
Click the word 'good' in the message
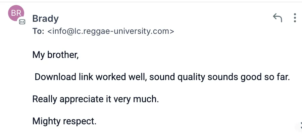[252, 77]
